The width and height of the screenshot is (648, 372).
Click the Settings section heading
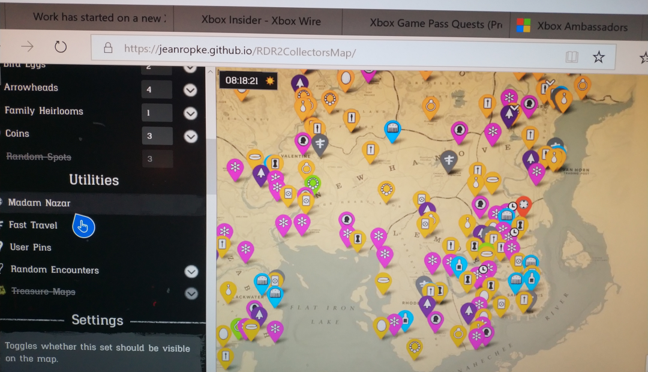tap(98, 320)
